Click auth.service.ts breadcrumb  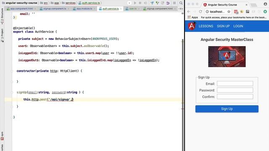tap(89, 3)
